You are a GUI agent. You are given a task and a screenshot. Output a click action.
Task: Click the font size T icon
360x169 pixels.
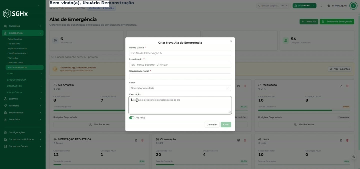click(321, 6)
